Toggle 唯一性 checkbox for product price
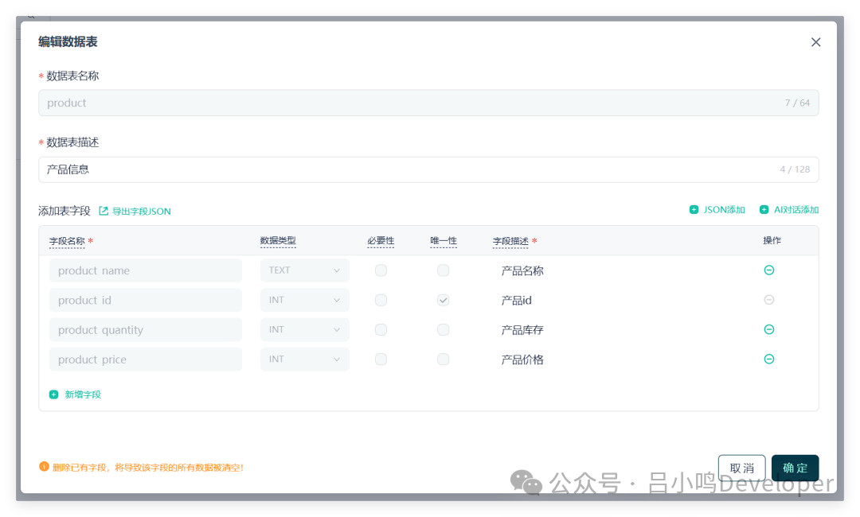 (444, 359)
